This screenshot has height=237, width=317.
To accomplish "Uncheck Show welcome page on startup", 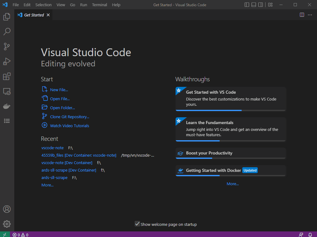I will [137, 224].
